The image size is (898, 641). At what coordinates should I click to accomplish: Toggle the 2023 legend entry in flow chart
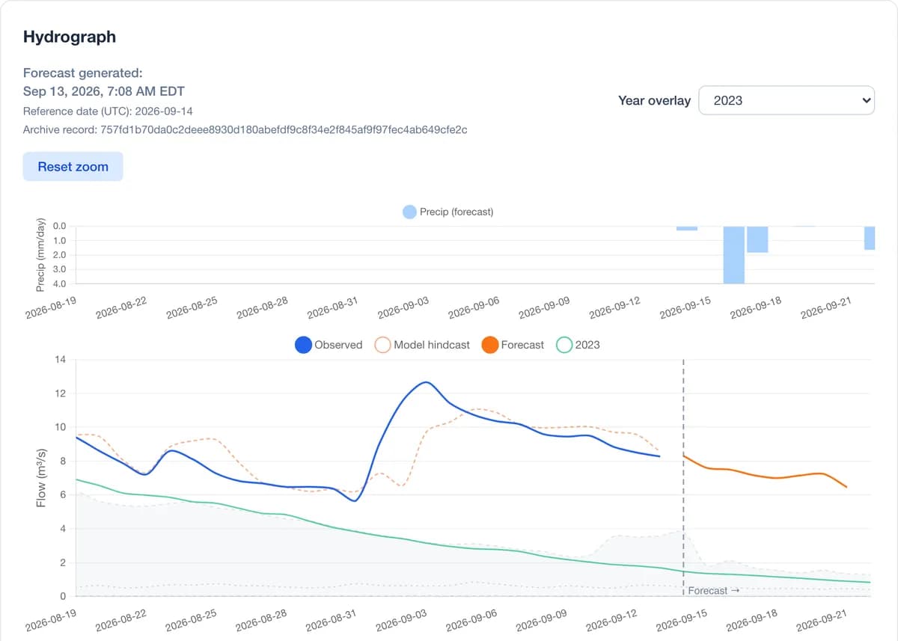[x=578, y=345]
